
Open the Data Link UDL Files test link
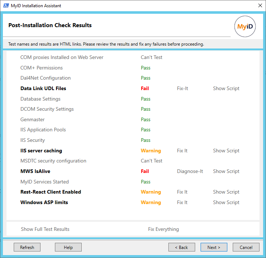pyautogui.click(x=43, y=88)
